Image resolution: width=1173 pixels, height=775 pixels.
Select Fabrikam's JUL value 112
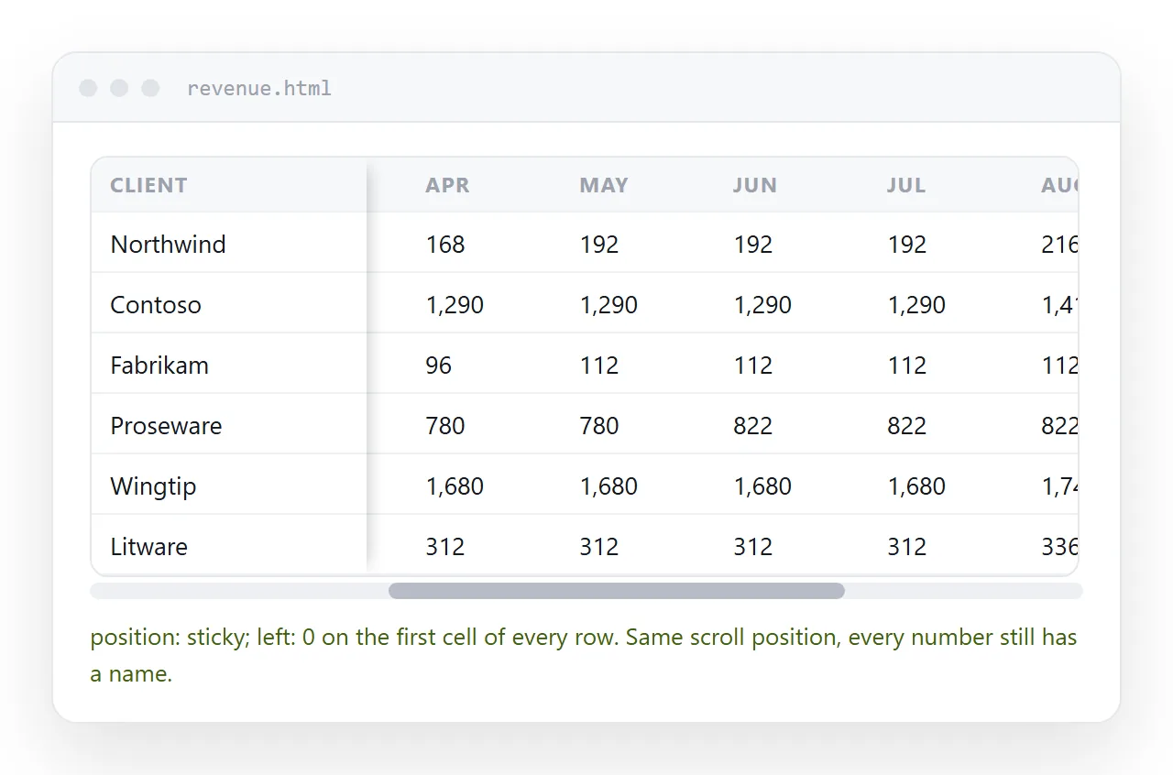point(907,366)
